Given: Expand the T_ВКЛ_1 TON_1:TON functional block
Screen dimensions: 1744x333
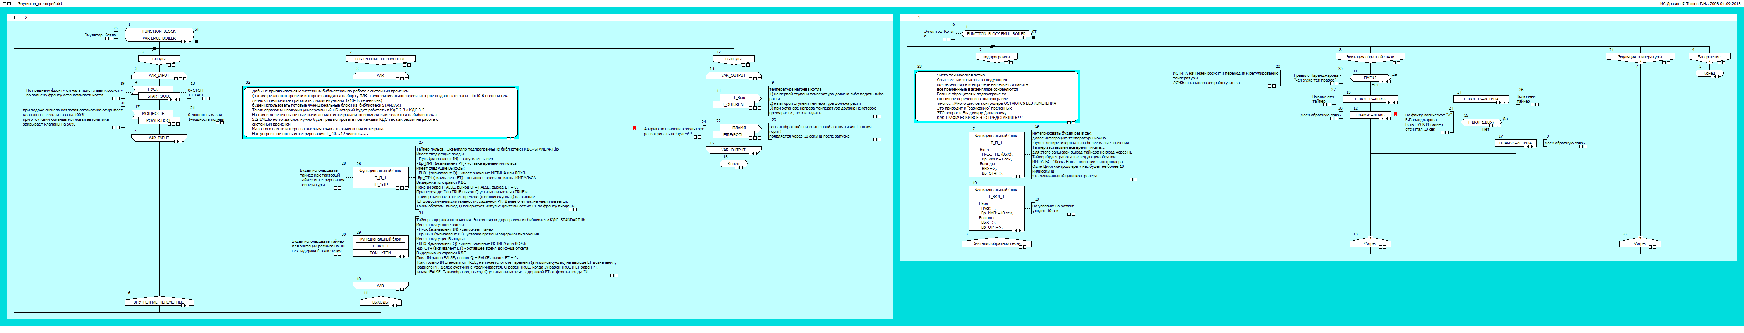Looking at the screenshot, I should (x=380, y=246).
